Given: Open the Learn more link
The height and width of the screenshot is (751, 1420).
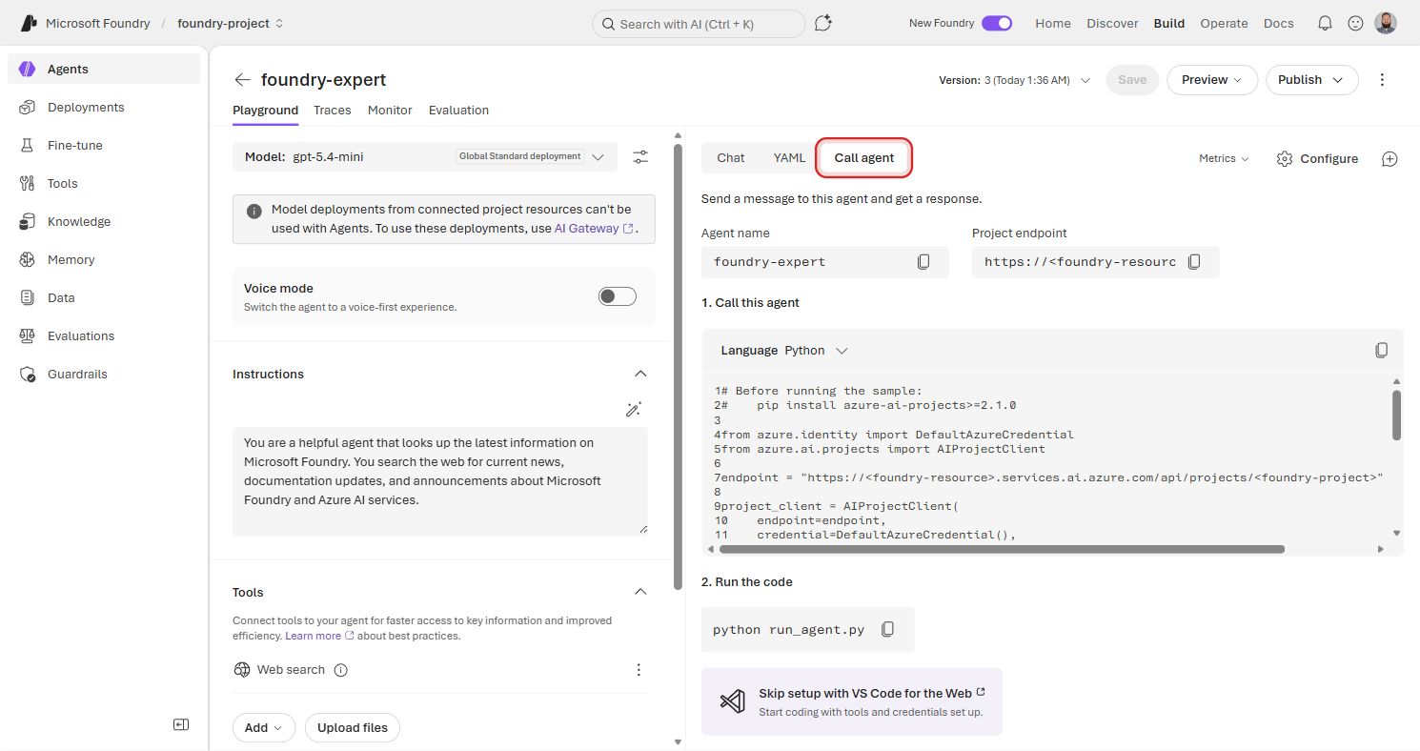Looking at the screenshot, I should click(319, 636).
